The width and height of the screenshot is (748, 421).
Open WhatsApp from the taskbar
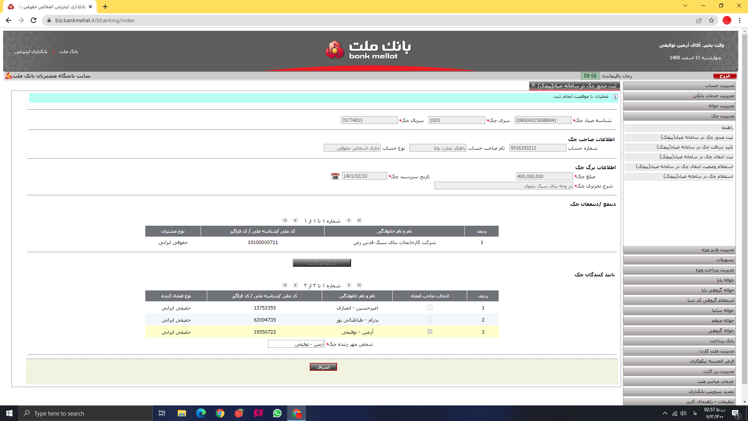[x=277, y=413]
